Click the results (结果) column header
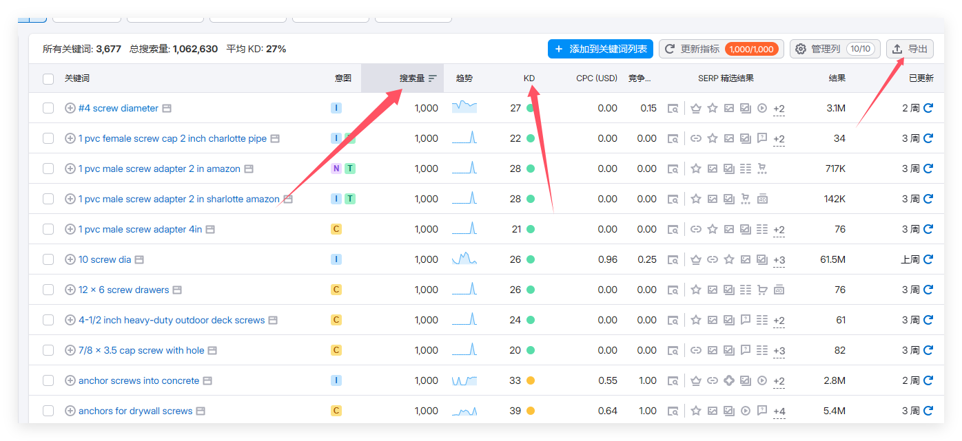Viewport: 962px width, 441px height. tap(837, 78)
